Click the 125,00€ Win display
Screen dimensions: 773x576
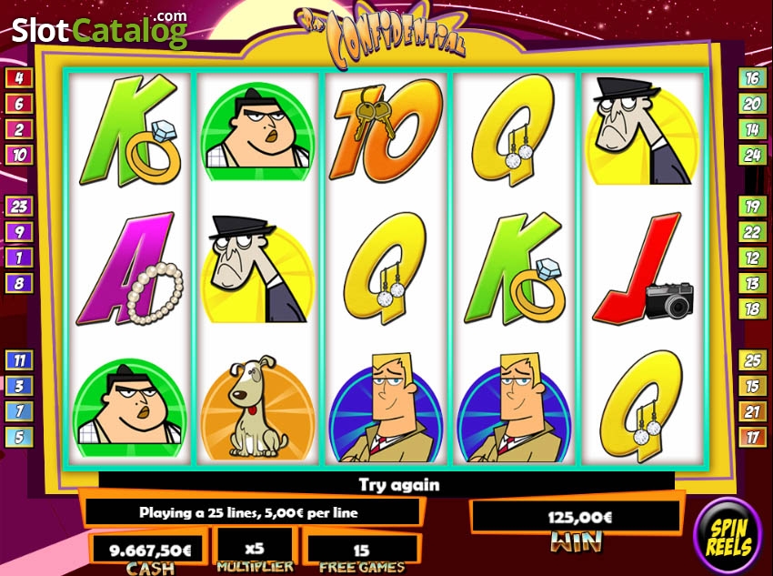click(580, 518)
